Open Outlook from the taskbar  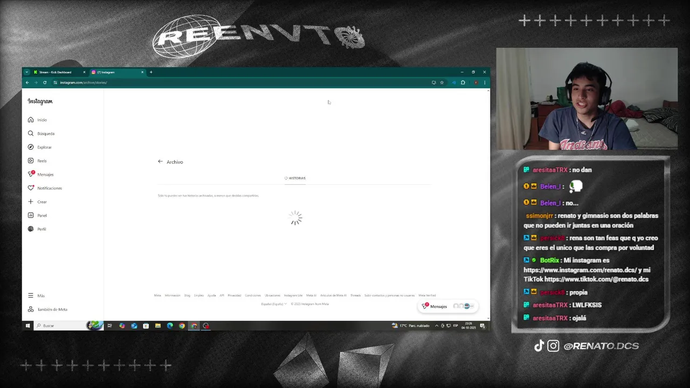pos(134,325)
